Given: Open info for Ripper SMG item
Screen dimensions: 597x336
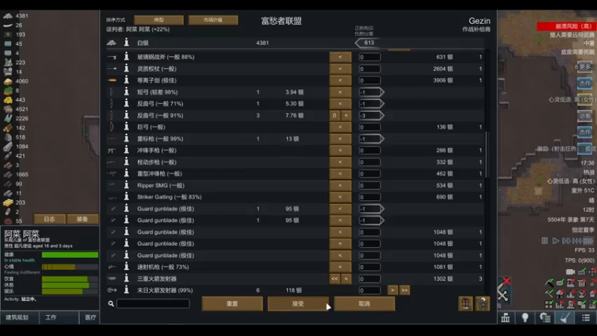Looking at the screenshot, I should tap(126, 185).
